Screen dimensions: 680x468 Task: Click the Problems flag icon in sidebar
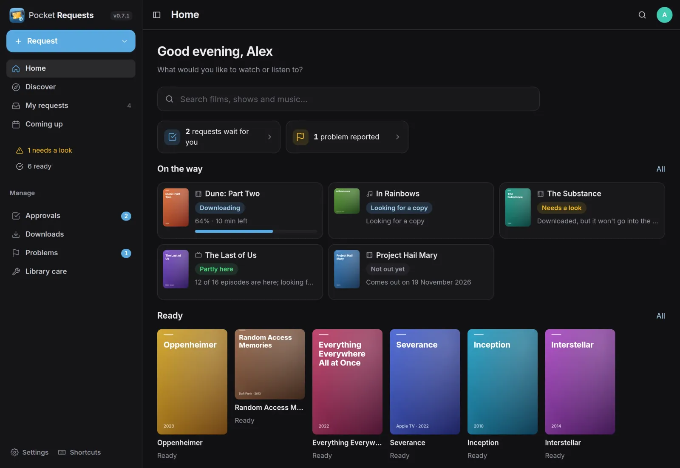[x=16, y=253]
